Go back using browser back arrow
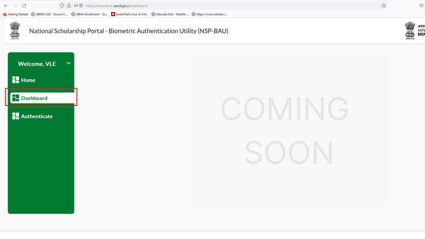 coord(6,6)
